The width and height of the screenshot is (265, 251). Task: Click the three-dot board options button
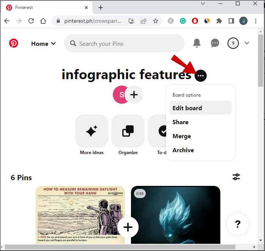coord(201,76)
